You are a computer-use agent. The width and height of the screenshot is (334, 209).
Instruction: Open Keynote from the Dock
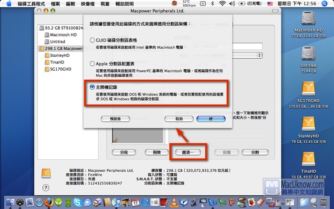203,202
